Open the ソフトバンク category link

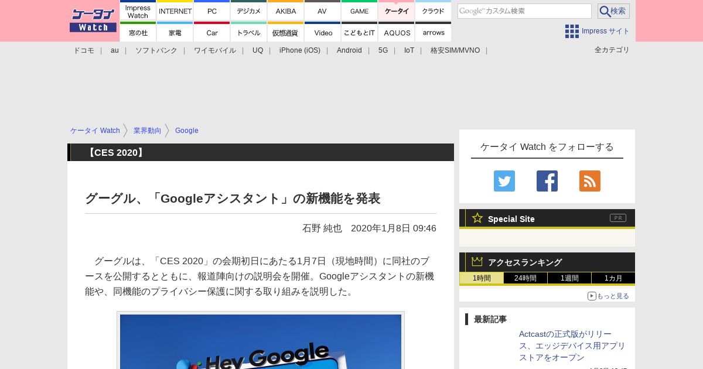pos(156,50)
